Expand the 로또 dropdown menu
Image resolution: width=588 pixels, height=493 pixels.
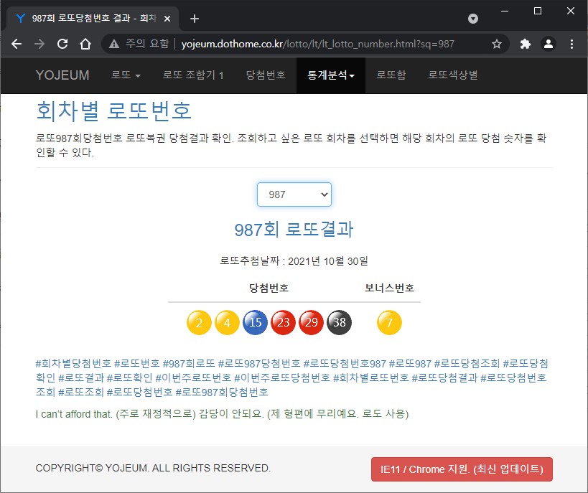point(126,75)
